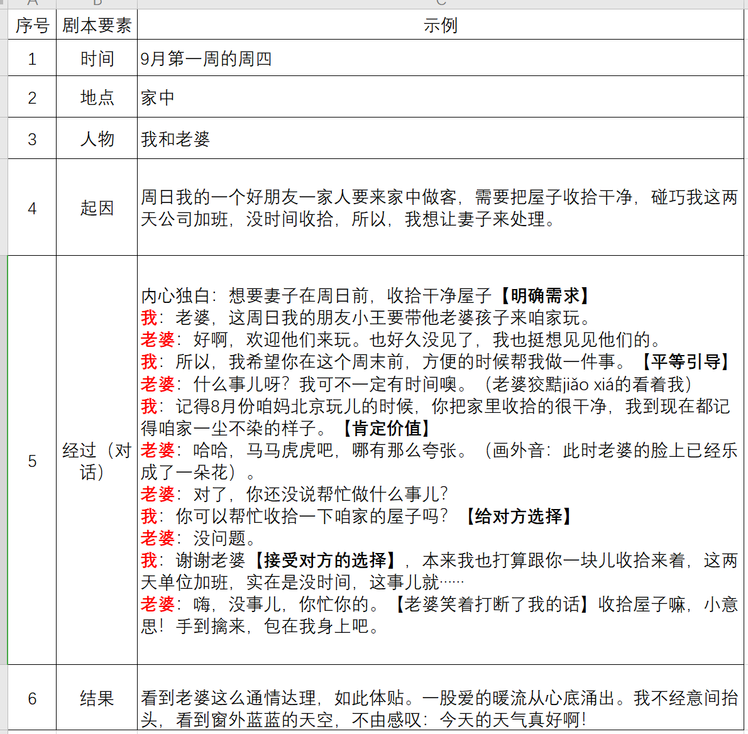Image resolution: width=748 pixels, height=734 pixels.
Task: Select the "经过（对话）" cell
Action: [97, 460]
